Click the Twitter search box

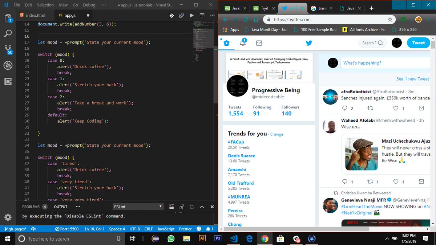[x=372, y=43]
